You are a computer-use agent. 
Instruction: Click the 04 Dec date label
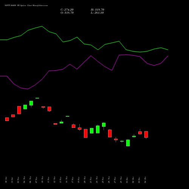pos(145,180)
